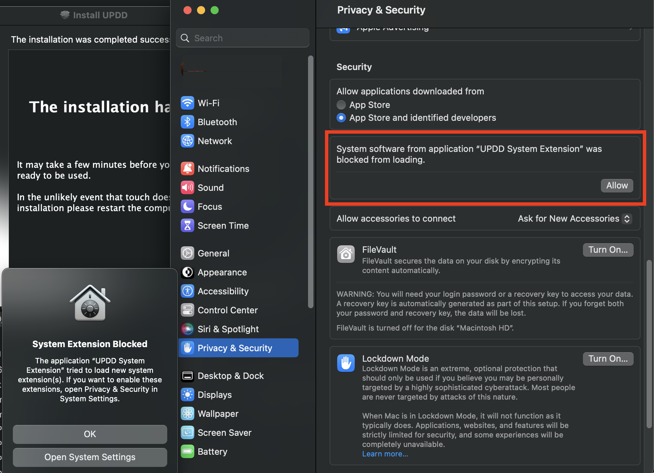Click 'Allow applications downloaded from' label

pyautogui.click(x=410, y=91)
